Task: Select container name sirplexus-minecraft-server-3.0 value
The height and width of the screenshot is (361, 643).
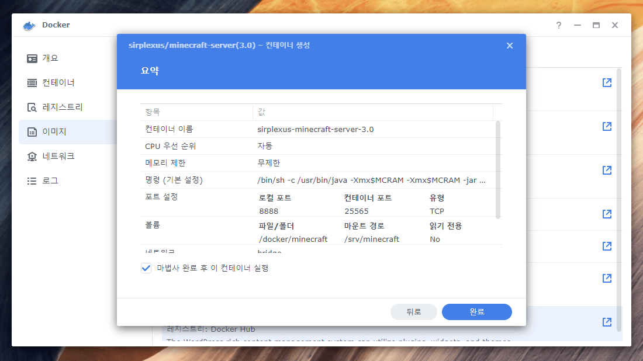Action: tap(315, 130)
